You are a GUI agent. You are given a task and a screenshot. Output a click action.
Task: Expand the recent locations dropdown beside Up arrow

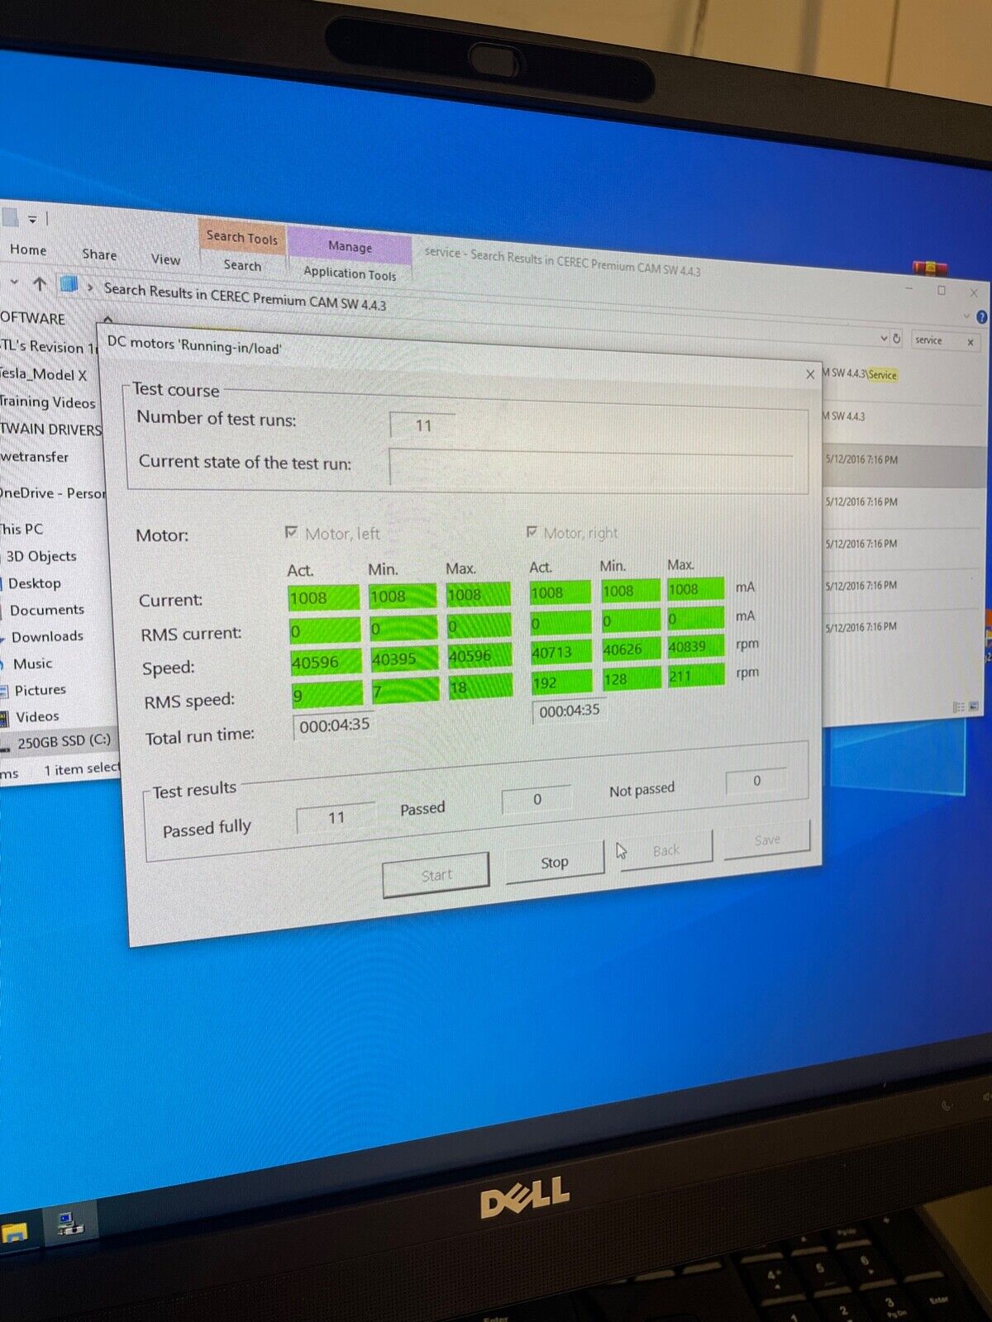pos(14,282)
